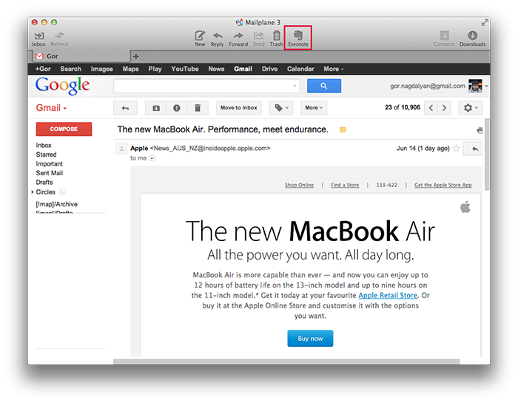The image size is (518, 403).
Task: Open News in the Google bar
Action: [216, 69]
